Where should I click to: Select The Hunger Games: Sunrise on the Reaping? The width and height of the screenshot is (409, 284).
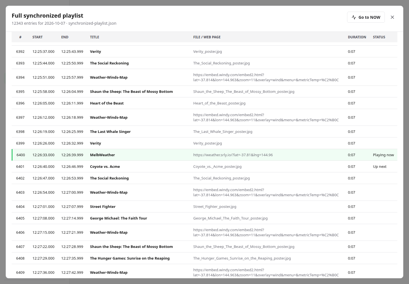(x=130, y=258)
